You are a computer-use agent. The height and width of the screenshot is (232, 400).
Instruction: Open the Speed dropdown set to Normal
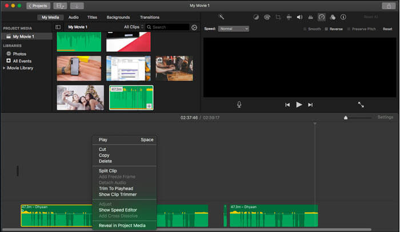point(234,29)
